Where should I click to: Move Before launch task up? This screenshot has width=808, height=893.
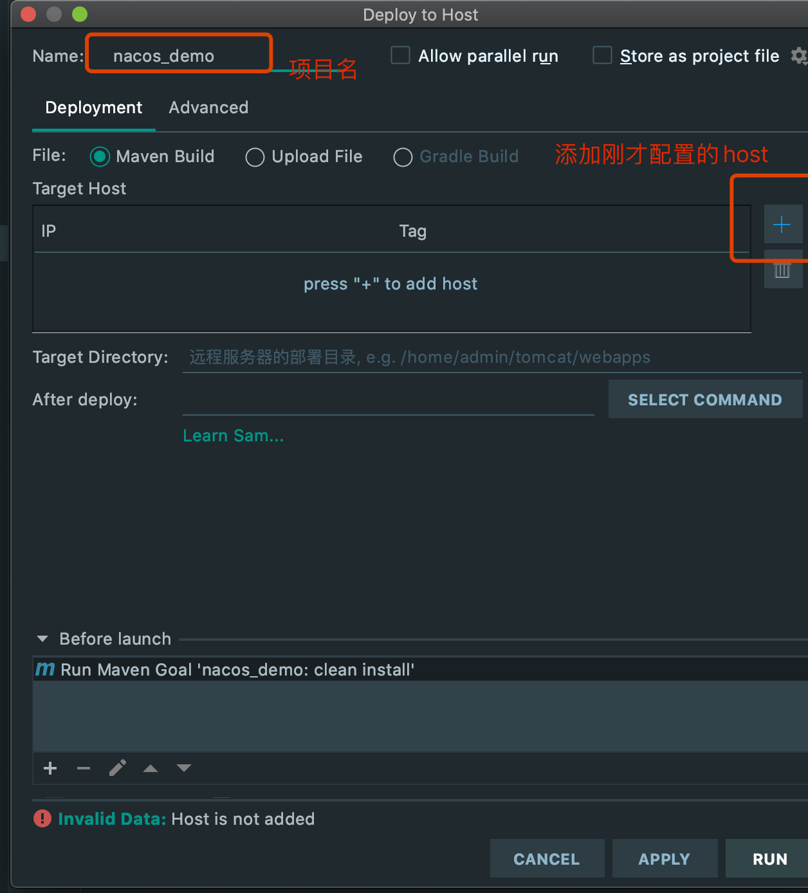click(151, 768)
